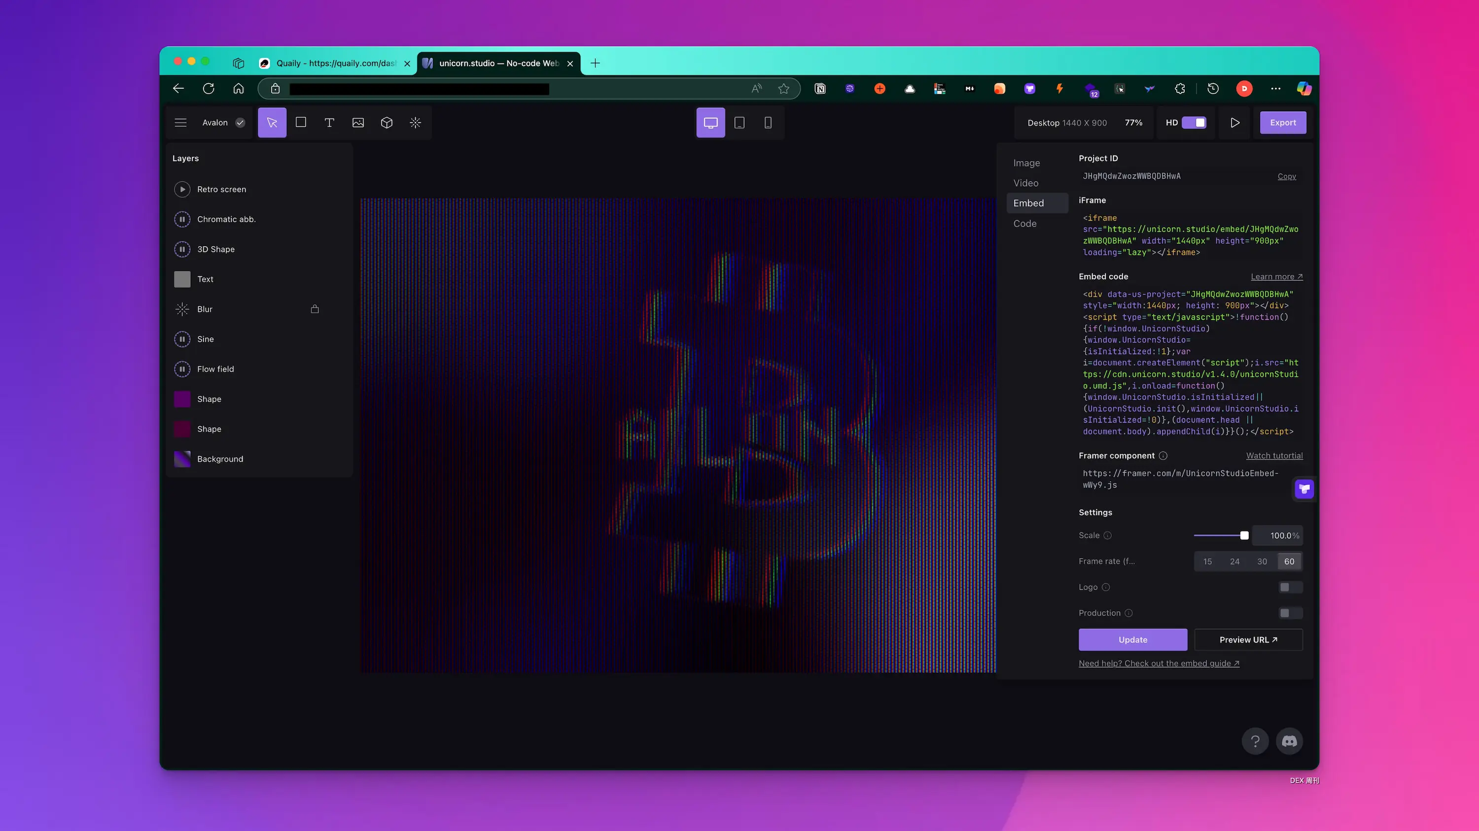1479x831 pixels.
Task: Open the Embed export tab
Action: (1037, 203)
